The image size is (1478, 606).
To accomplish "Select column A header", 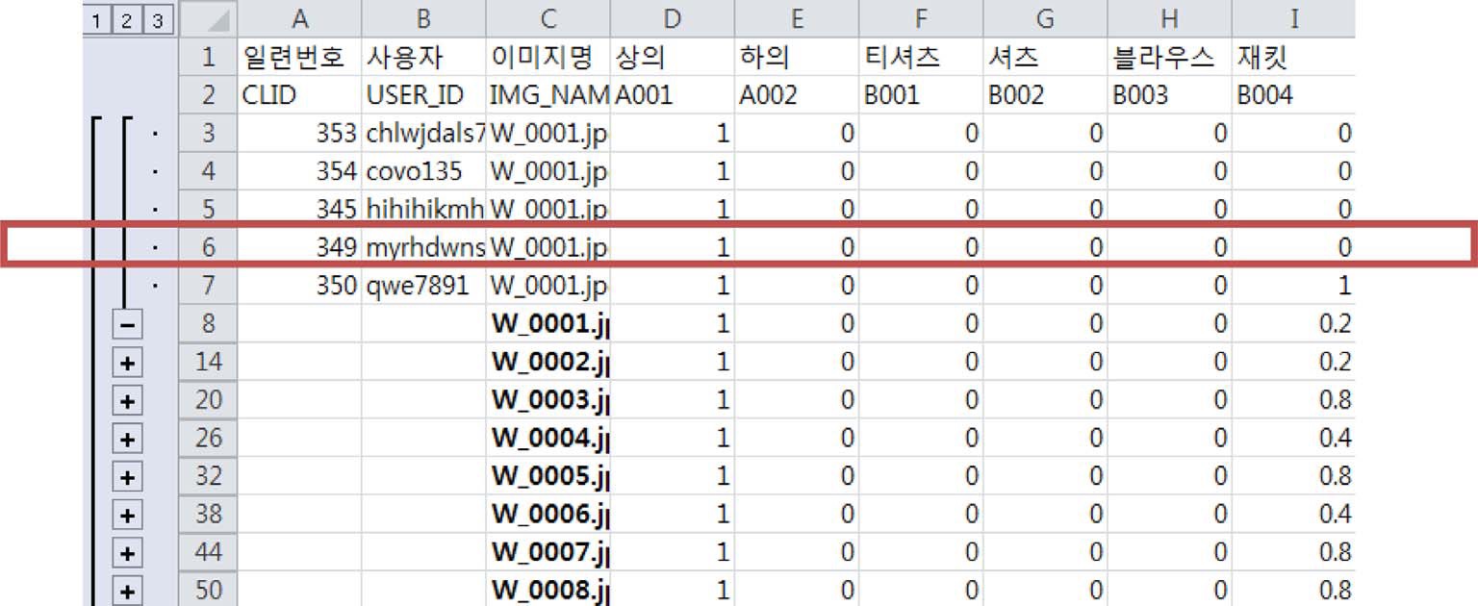I will pos(298,19).
